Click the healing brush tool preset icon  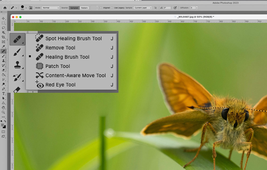[x=13, y=8]
